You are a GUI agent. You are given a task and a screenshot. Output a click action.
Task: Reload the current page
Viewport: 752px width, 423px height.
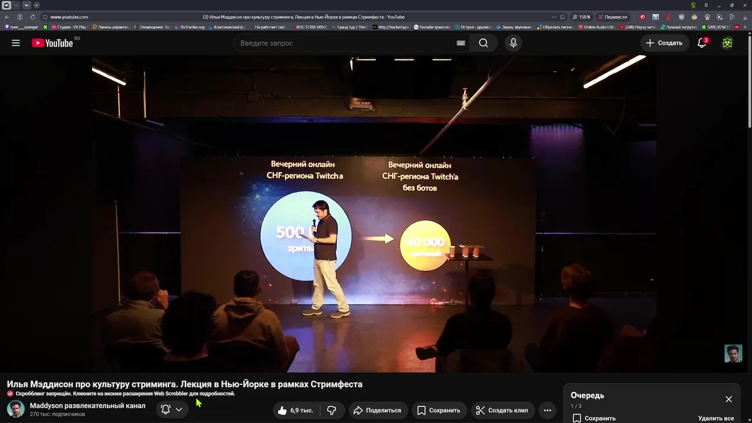tap(32, 17)
